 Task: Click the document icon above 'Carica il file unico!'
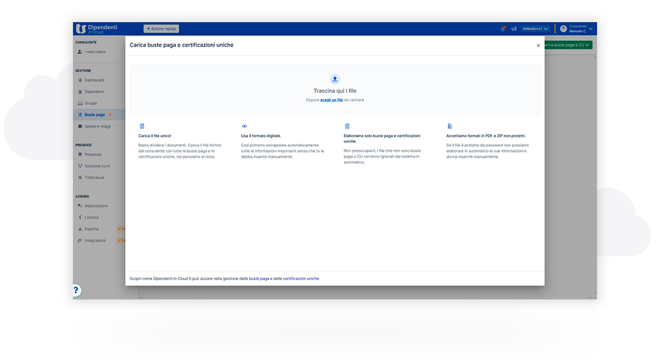(142, 126)
